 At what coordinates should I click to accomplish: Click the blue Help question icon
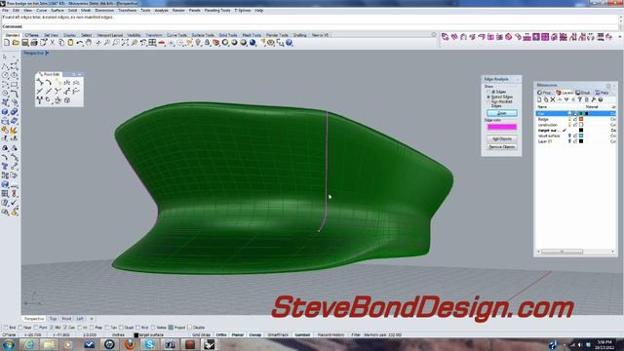click(289, 43)
